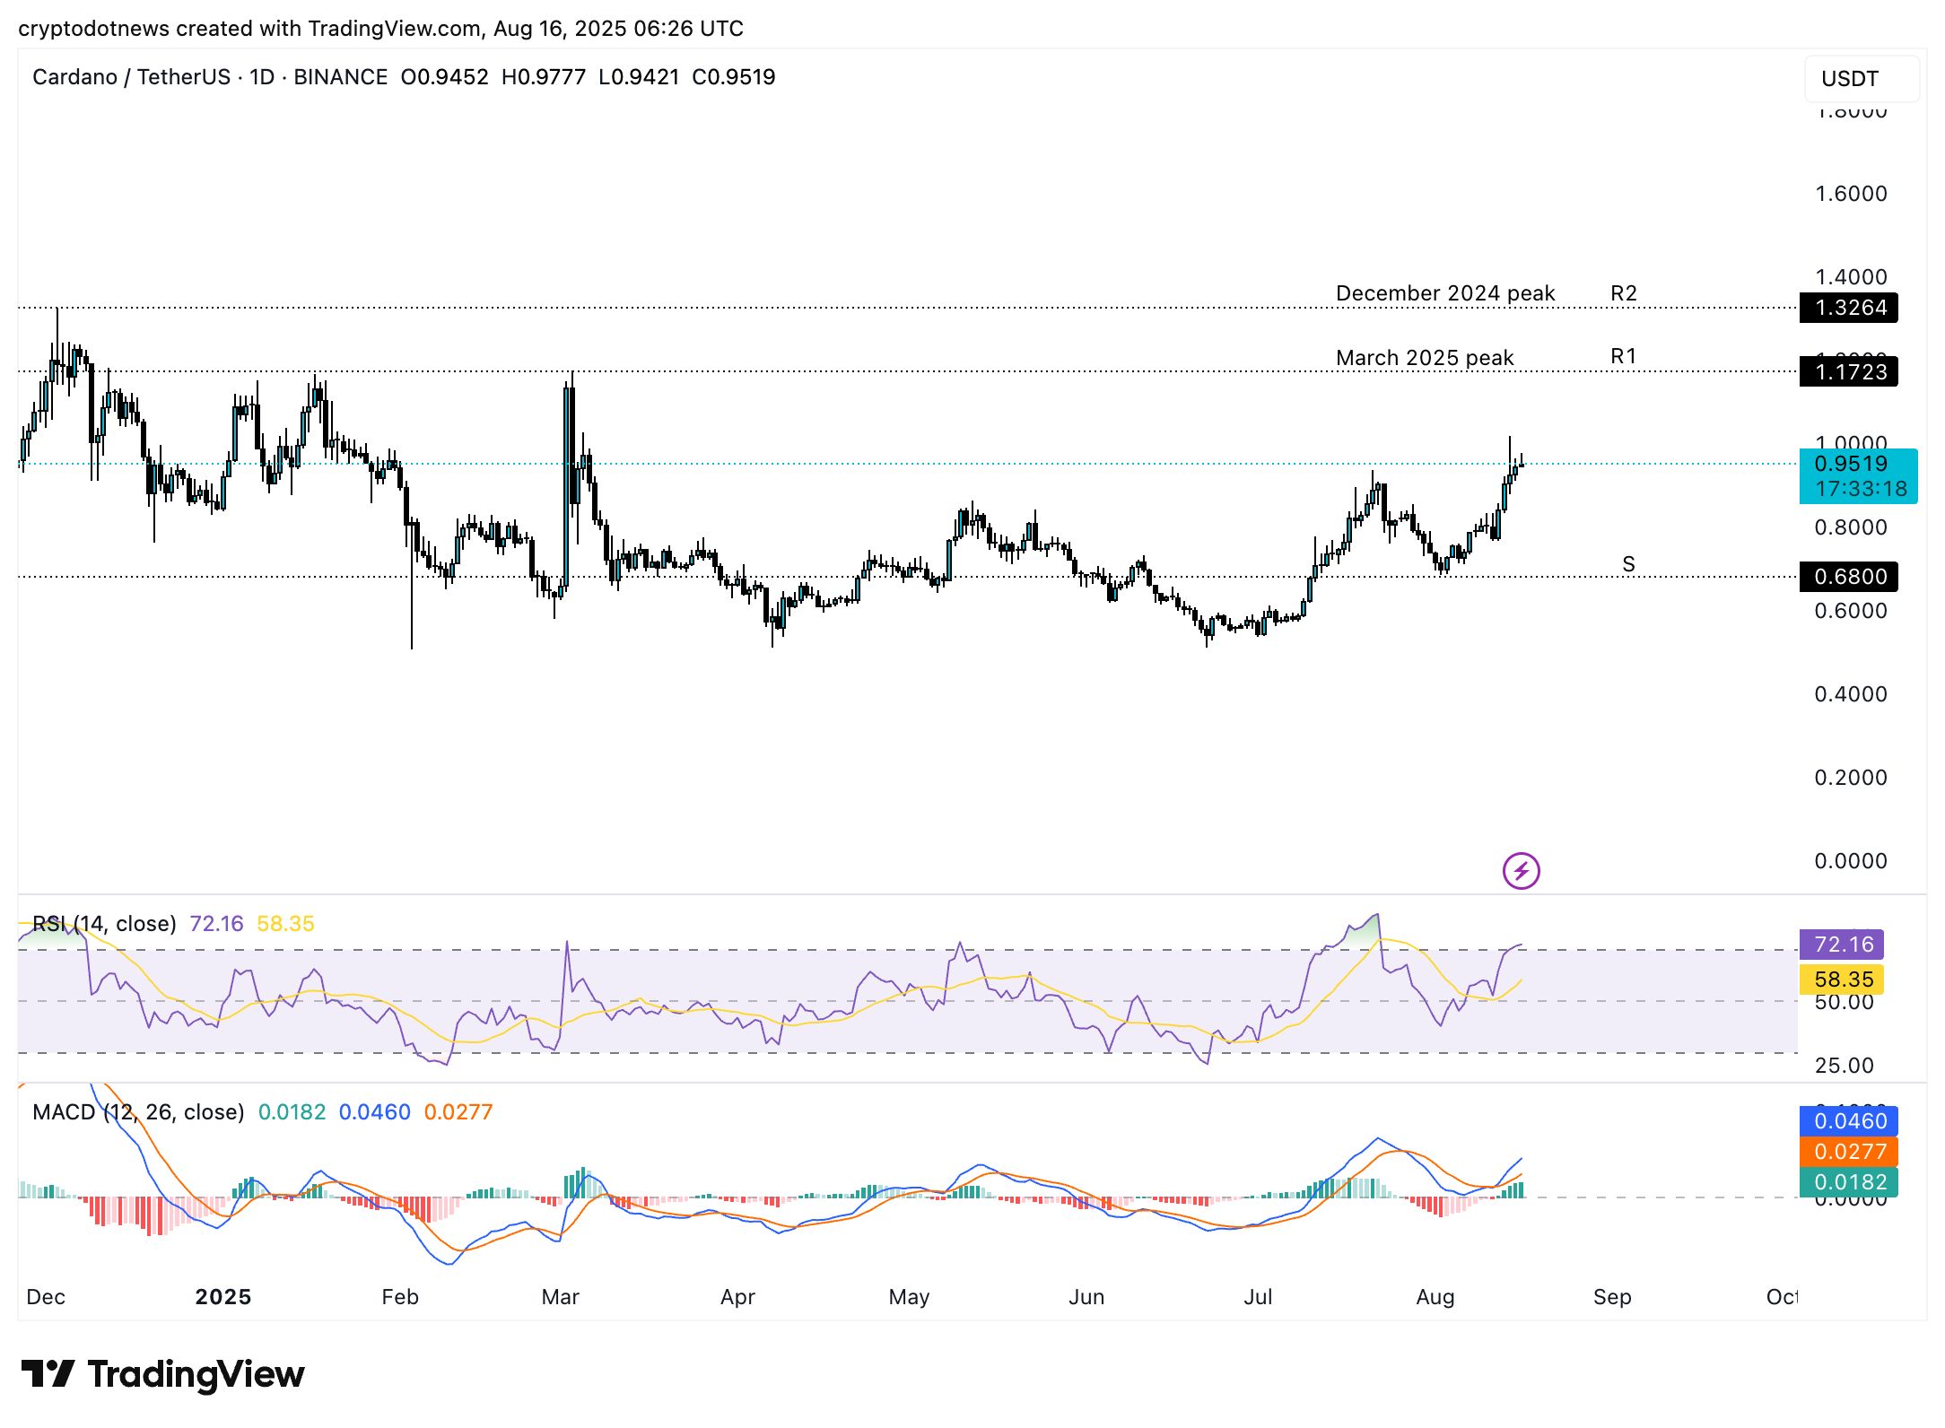
Task: Select the Aug label on the time axis
Action: click(1436, 1296)
